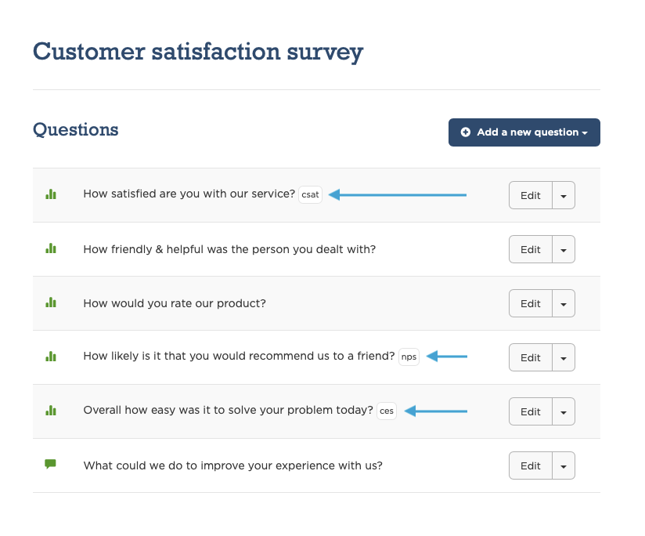Expand the Edit dropdown for the recommend question

pyautogui.click(x=564, y=357)
